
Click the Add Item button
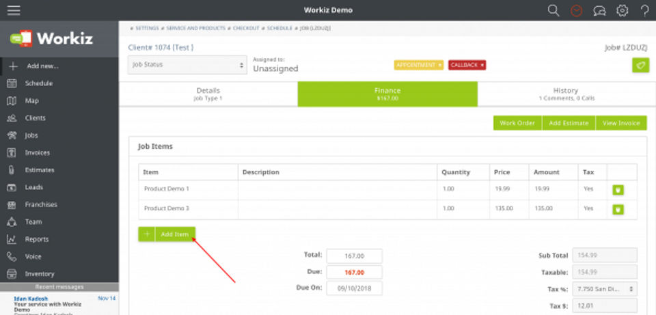pos(175,234)
